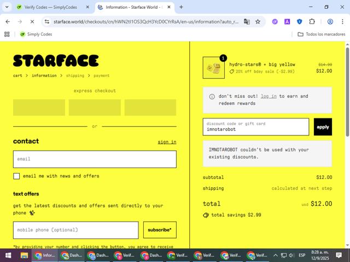Open Simply Codes bookmark

[36, 34]
